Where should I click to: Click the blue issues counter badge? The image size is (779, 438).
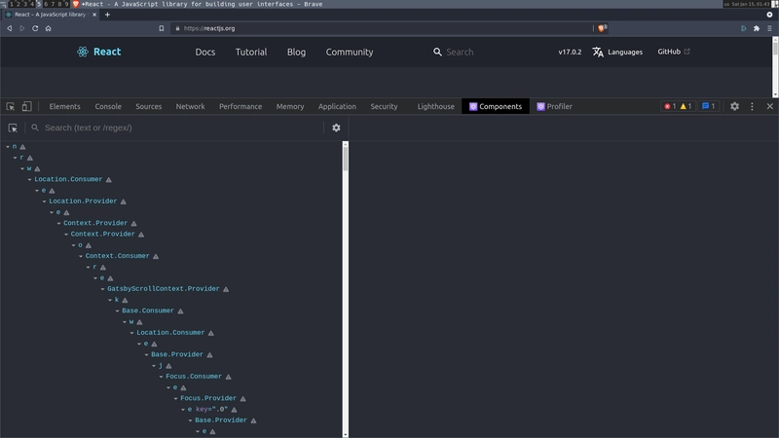[709, 106]
